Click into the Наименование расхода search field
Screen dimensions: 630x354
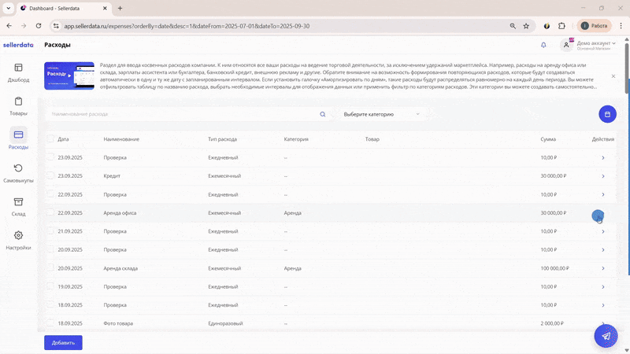[181, 114]
